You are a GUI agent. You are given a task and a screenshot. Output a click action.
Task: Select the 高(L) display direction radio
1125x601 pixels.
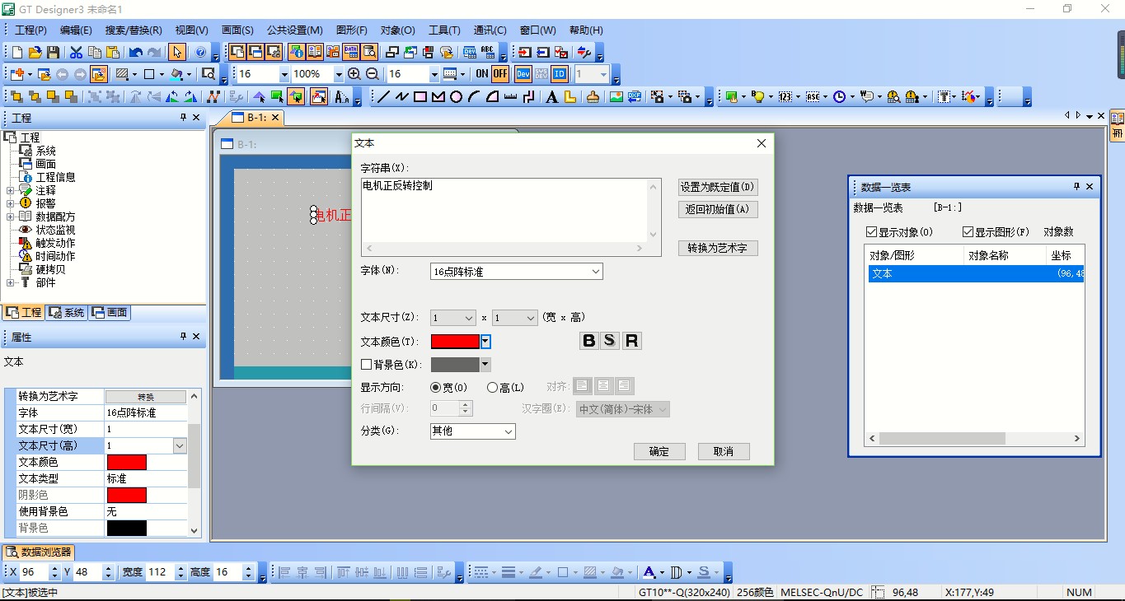pyautogui.click(x=493, y=388)
